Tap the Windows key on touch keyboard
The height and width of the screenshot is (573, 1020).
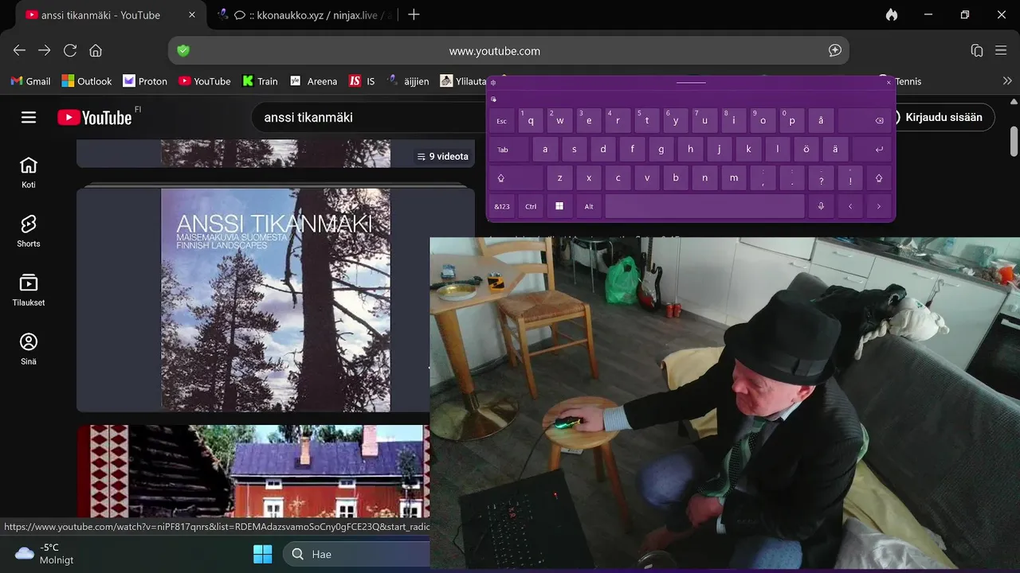pyautogui.click(x=559, y=206)
